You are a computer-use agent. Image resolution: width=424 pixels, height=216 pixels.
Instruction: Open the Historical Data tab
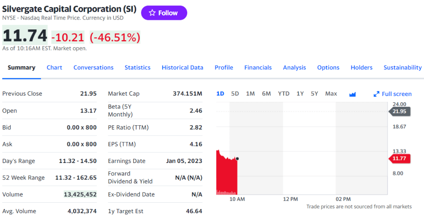tap(183, 67)
